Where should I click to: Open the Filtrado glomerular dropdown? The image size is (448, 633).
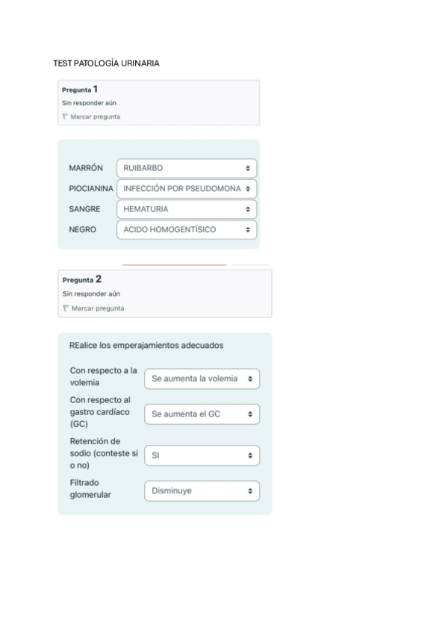click(x=202, y=491)
